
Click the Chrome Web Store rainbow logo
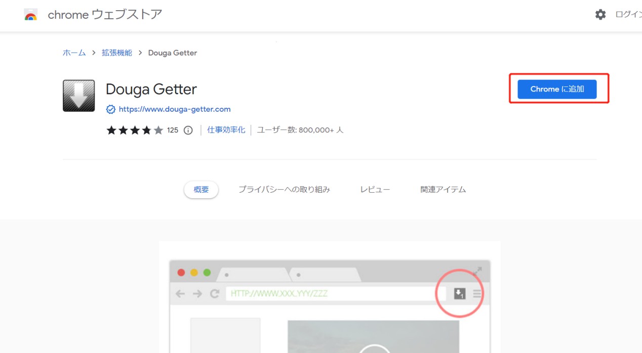point(31,15)
